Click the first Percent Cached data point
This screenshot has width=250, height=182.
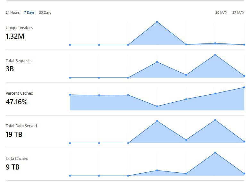pos(70,95)
